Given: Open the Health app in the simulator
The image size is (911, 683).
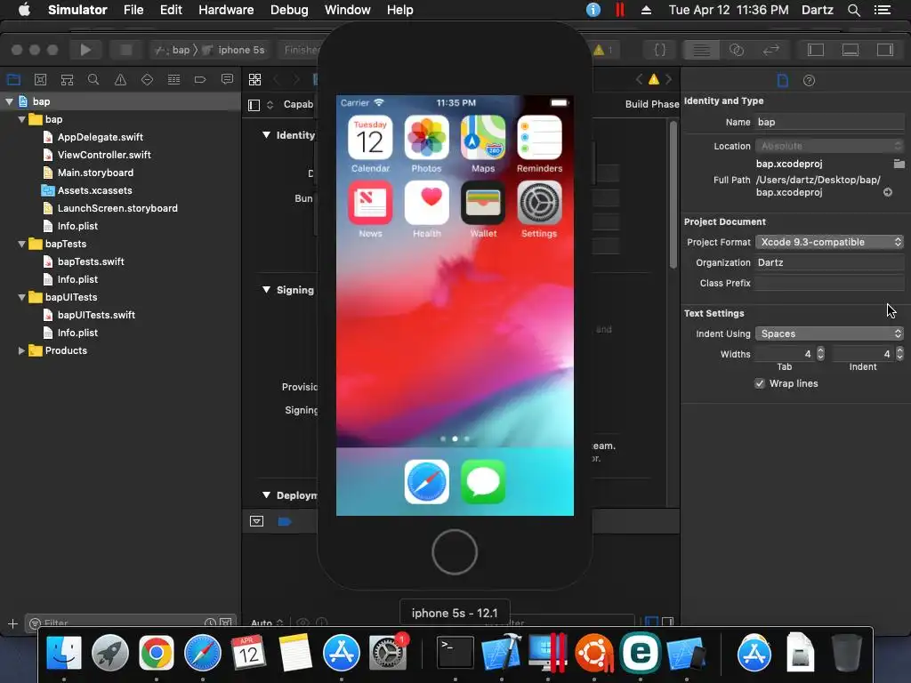Looking at the screenshot, I should (426, 202).
